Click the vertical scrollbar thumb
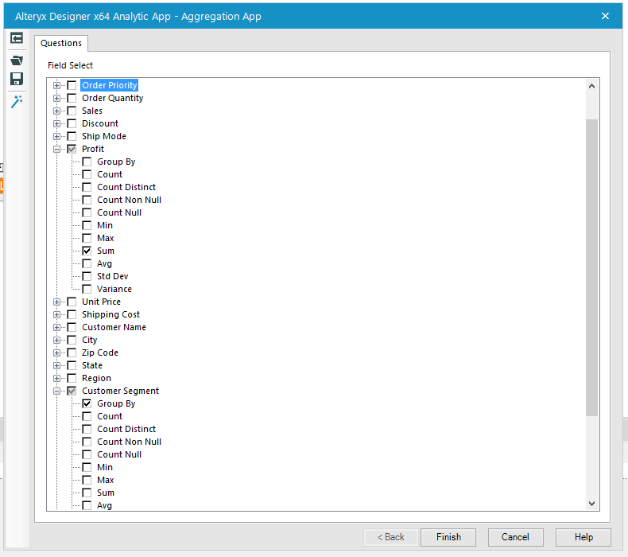 point(591,267)
